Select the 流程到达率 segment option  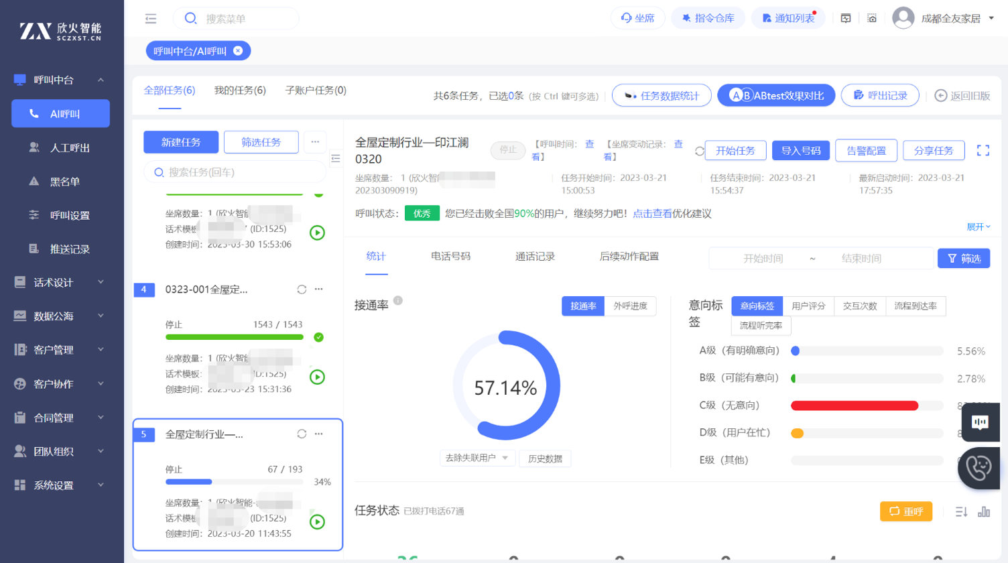click(915, 306)
